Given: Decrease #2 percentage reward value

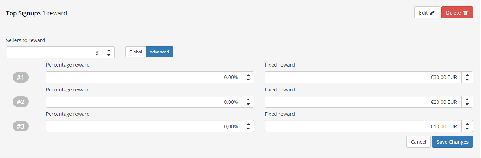Looking at the screenshot, I should pyautogui.click(x=248, y=105).
